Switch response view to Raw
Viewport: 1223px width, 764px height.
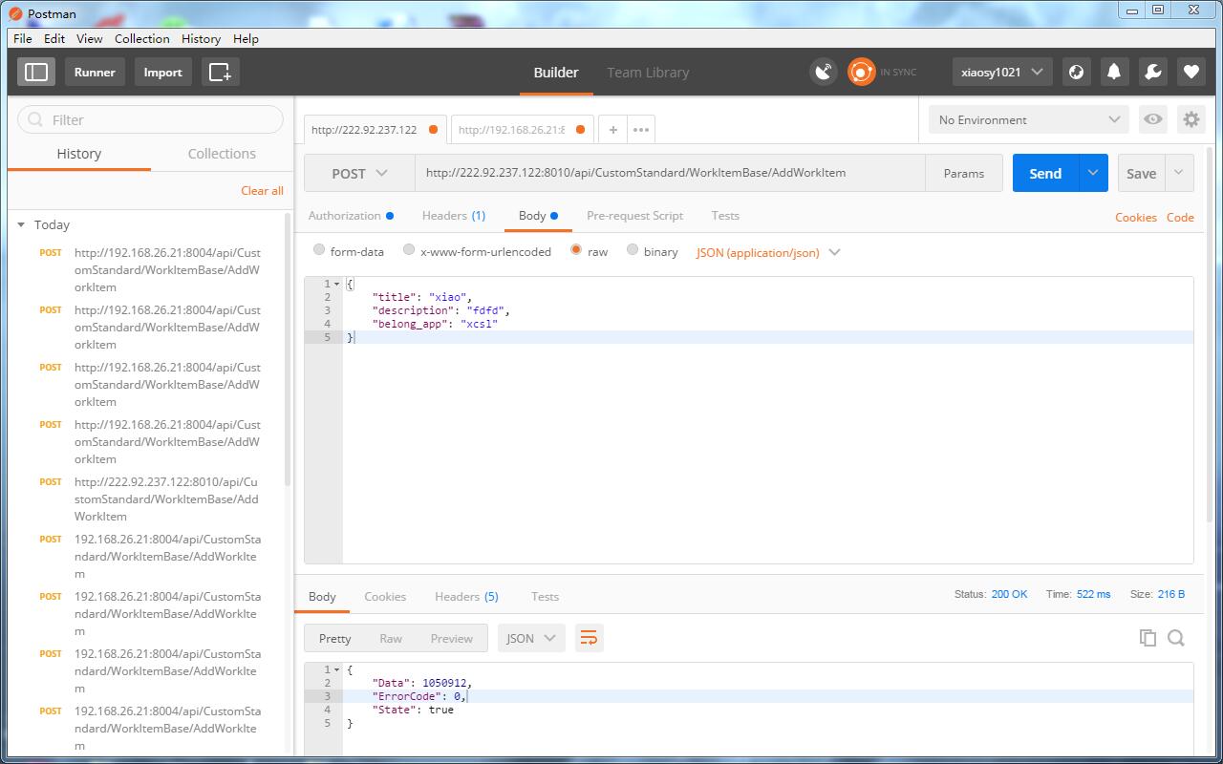tap(391, 638)
